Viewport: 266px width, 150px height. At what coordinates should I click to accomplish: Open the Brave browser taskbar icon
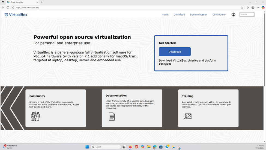(136, 147)
